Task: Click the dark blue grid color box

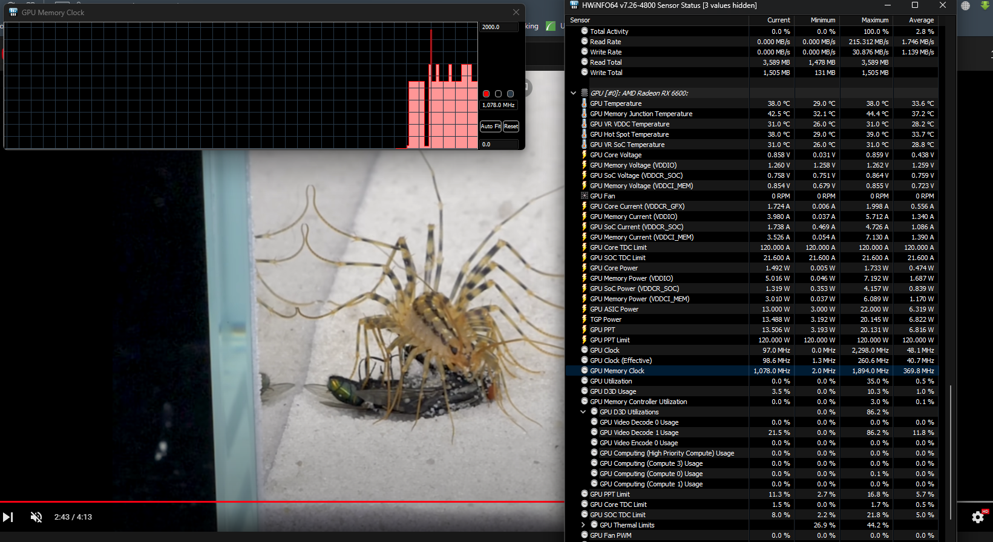Action: click(x=510, y=94)
